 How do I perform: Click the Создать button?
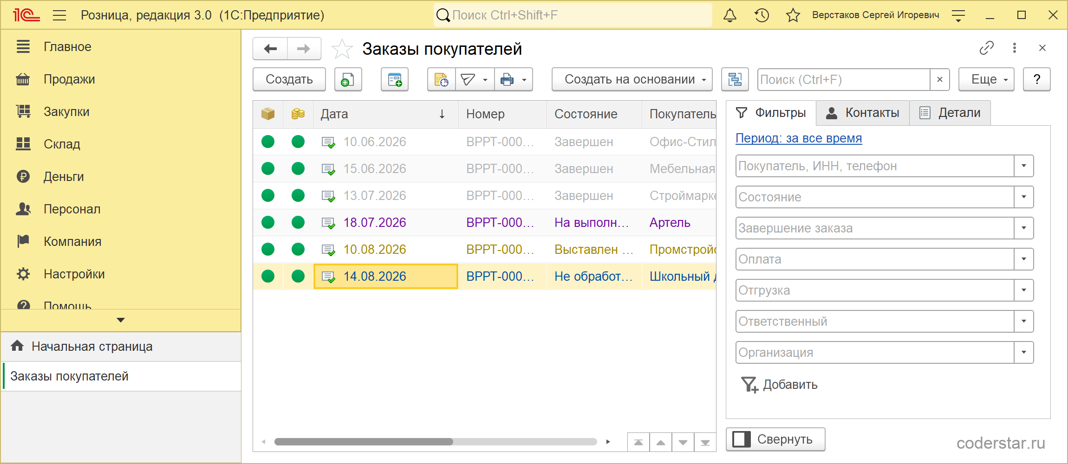pyautogui.click(x=289, y=79)
